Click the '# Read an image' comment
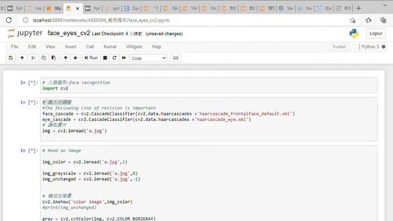The width and height of the screenshot is (393, 221). pyautogui.click(x=61, y=150)
